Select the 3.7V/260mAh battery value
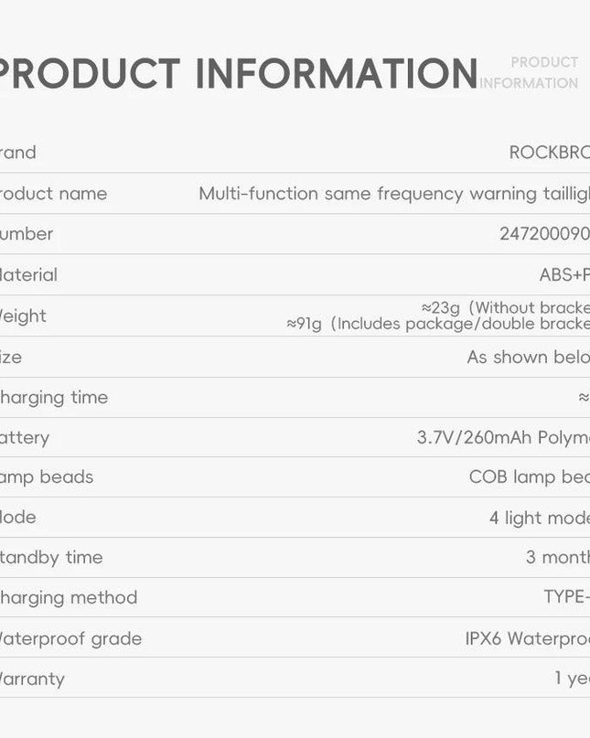Viewport: 590px width, 738px height. coord(503,437)
